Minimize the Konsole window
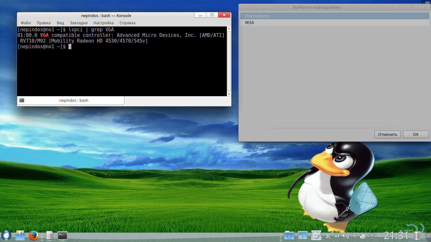The height and width of the screenshot is (242, 431). click(200, 15)
